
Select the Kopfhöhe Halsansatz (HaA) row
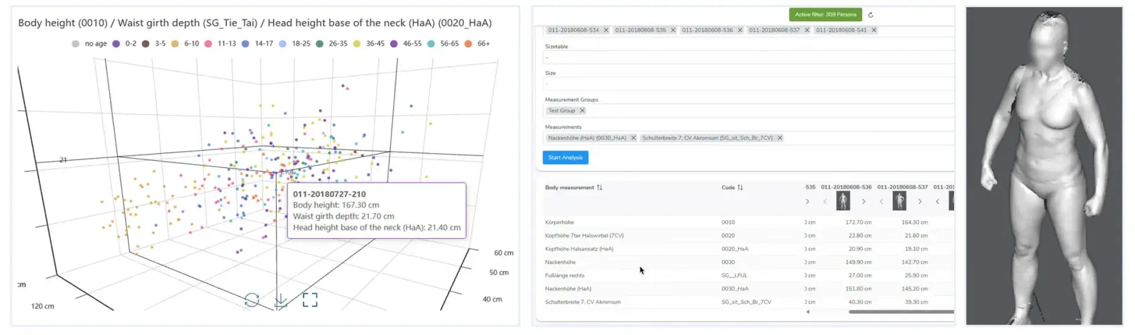point(579,249)
